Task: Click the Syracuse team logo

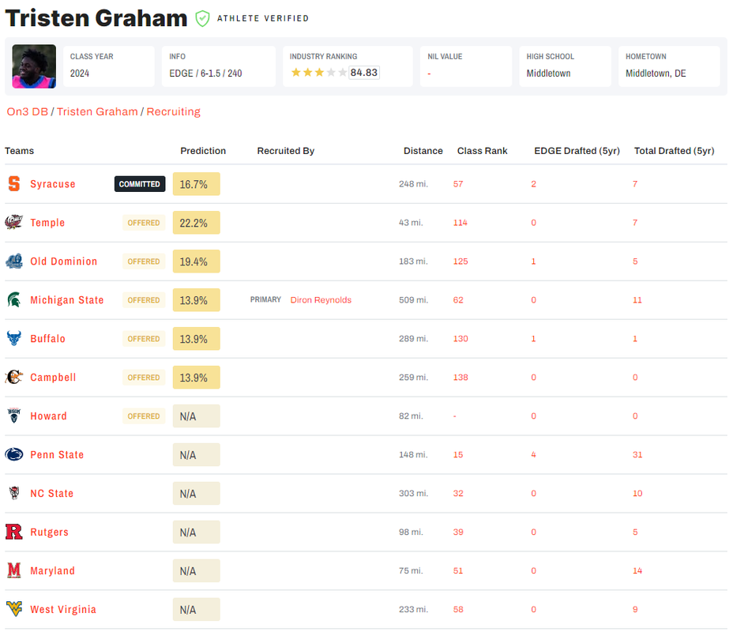Action: pos(14,184)
